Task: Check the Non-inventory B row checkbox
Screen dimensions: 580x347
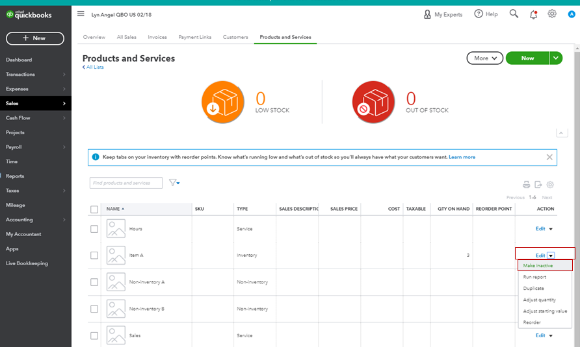Action: [x=94, y=309]
